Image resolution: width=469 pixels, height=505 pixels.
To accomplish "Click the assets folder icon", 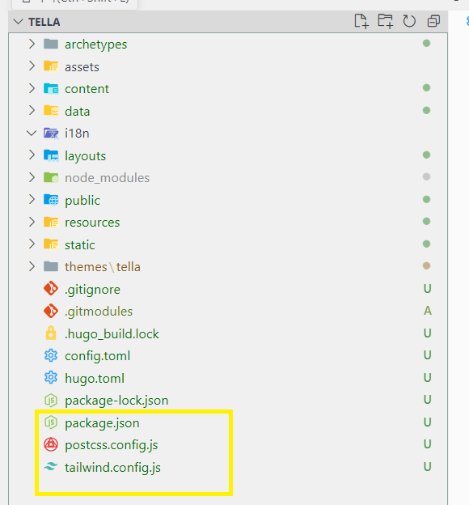I will 51,66.
